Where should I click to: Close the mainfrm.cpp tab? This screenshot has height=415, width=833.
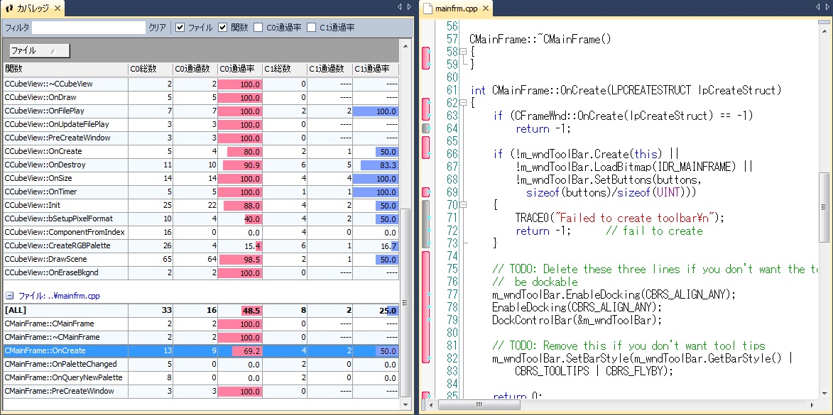coord(485,9)
